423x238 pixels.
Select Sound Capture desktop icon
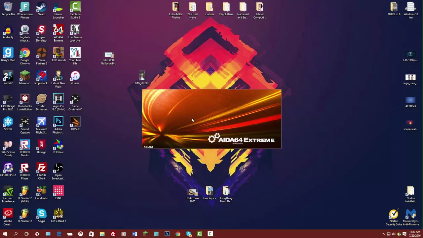point(25,126)
